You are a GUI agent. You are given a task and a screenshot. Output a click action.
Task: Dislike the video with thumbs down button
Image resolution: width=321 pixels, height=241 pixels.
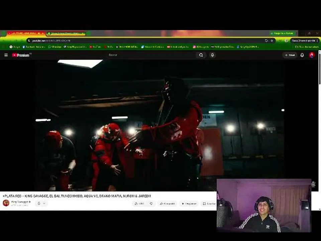tap(151, 204)
